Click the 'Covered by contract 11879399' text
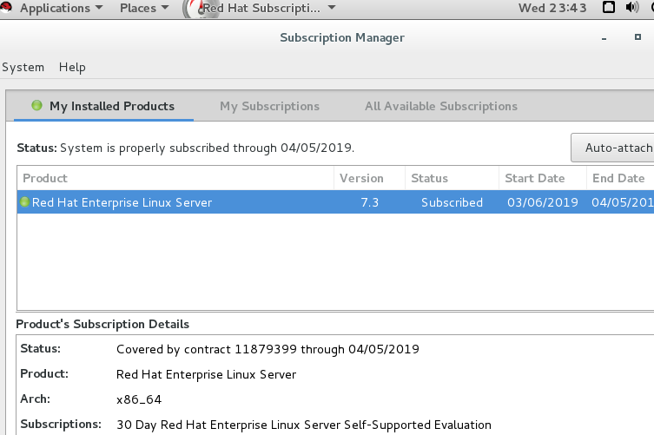The width and height of the screenshot is (654, 435). point(268,349)
